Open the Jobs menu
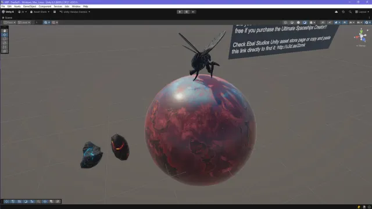 [67, 6]
